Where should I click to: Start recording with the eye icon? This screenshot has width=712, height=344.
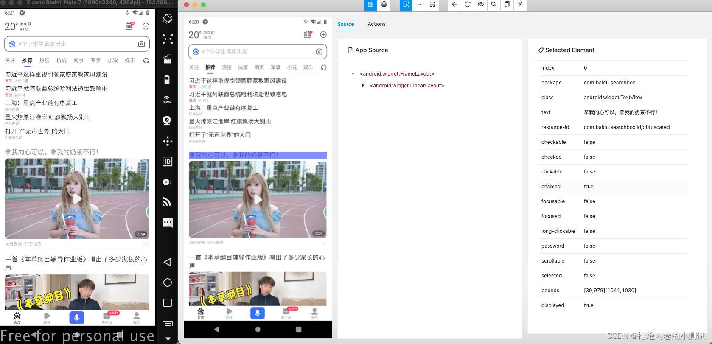[481, 4]
